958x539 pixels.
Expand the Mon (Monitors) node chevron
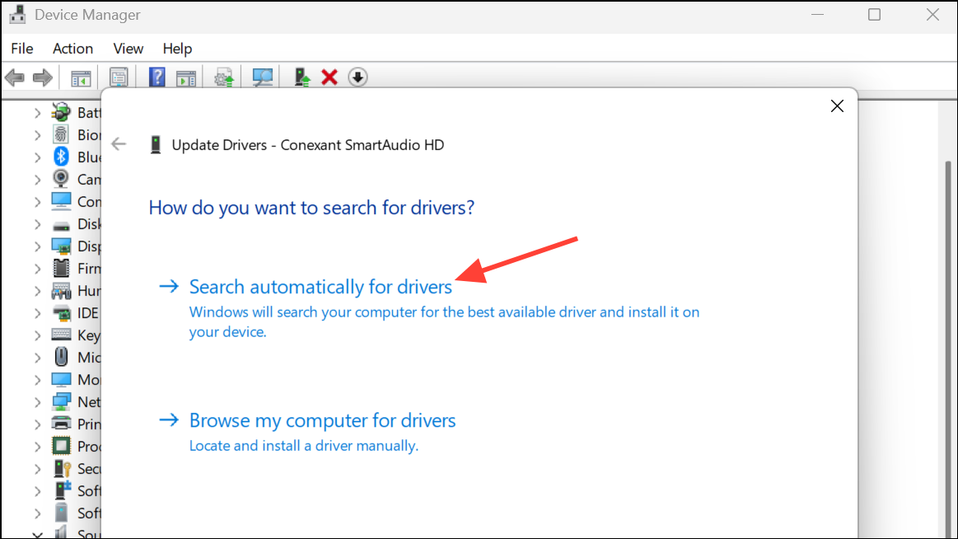[37, 379]
